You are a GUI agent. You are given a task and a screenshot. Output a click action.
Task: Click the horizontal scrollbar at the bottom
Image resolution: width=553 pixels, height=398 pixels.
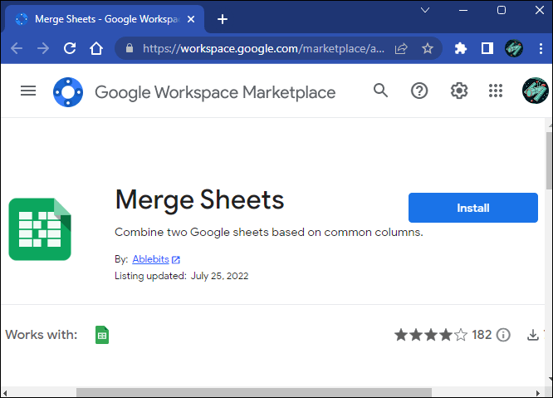pos(254,392)
